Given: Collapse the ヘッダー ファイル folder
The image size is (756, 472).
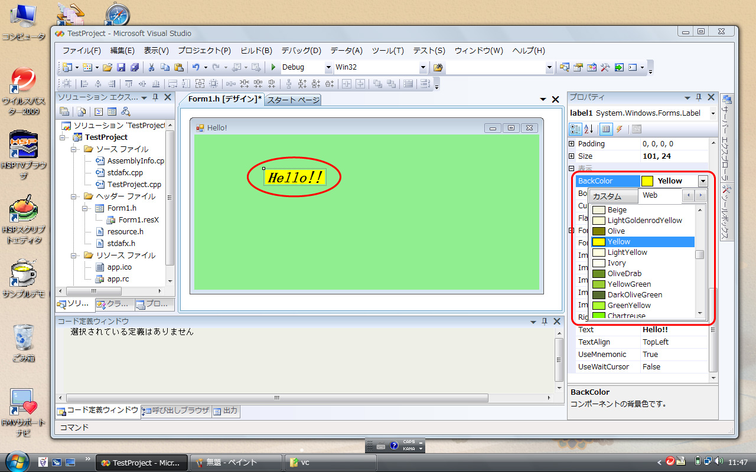Looking at the screenshot, I should pyautogui.click(x=75, y=196).
